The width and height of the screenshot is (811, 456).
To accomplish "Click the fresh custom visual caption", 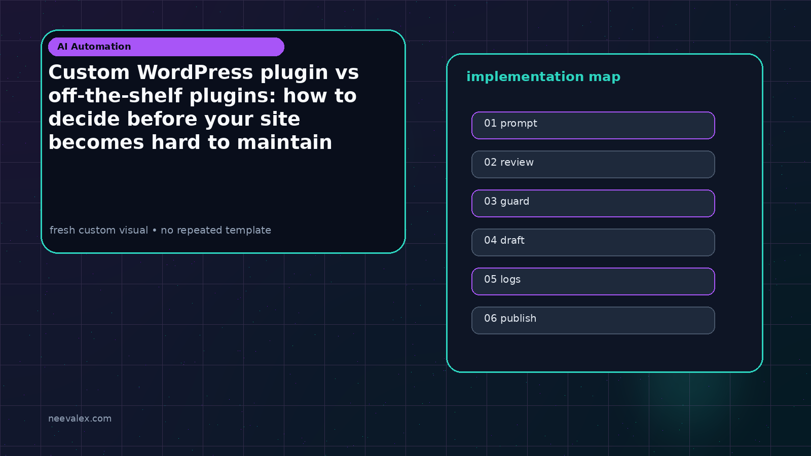I will 160,230.
